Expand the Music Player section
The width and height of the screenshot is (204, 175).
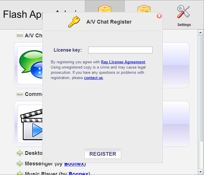tap(20, 173)
